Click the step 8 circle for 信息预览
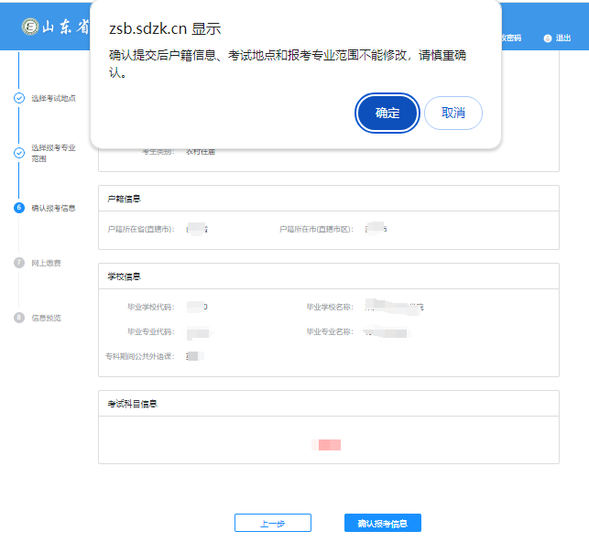Image resolution: width=589 pixels, height=542 pixels. tap(19, 318)
